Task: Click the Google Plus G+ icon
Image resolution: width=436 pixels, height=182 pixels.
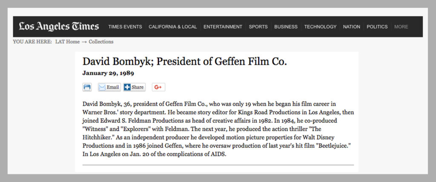Action: (x=158, y=87)
